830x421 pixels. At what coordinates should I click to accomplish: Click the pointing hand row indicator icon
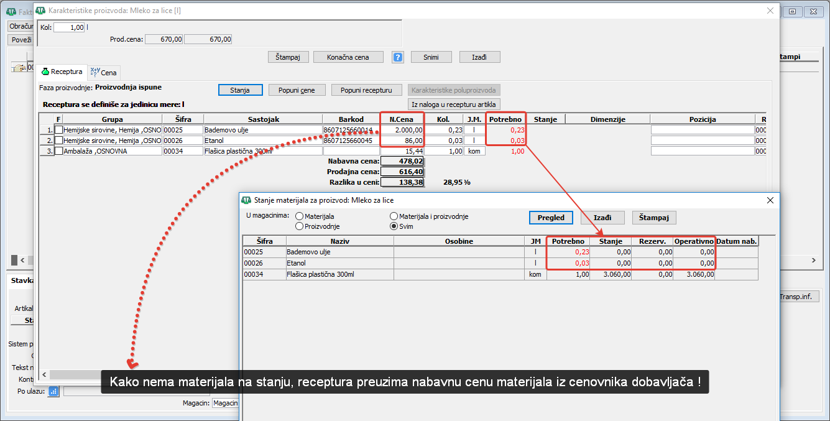[x=19, y=68]
